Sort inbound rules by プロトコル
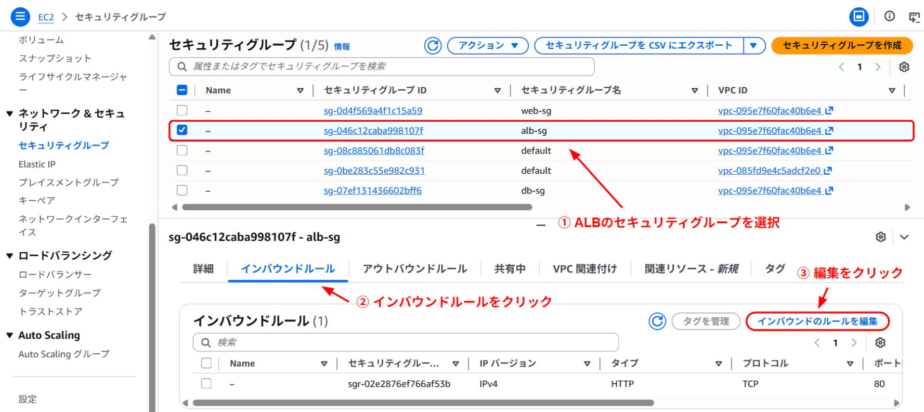This screenshot has height=412, width=924. (850, 364)
